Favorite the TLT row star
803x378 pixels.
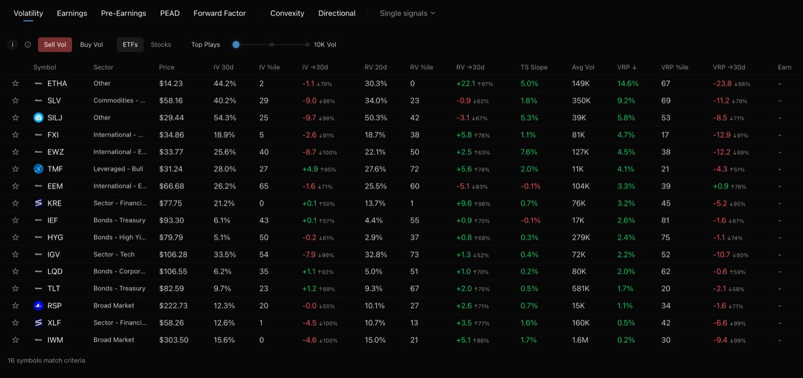click(x=16, y=289)
